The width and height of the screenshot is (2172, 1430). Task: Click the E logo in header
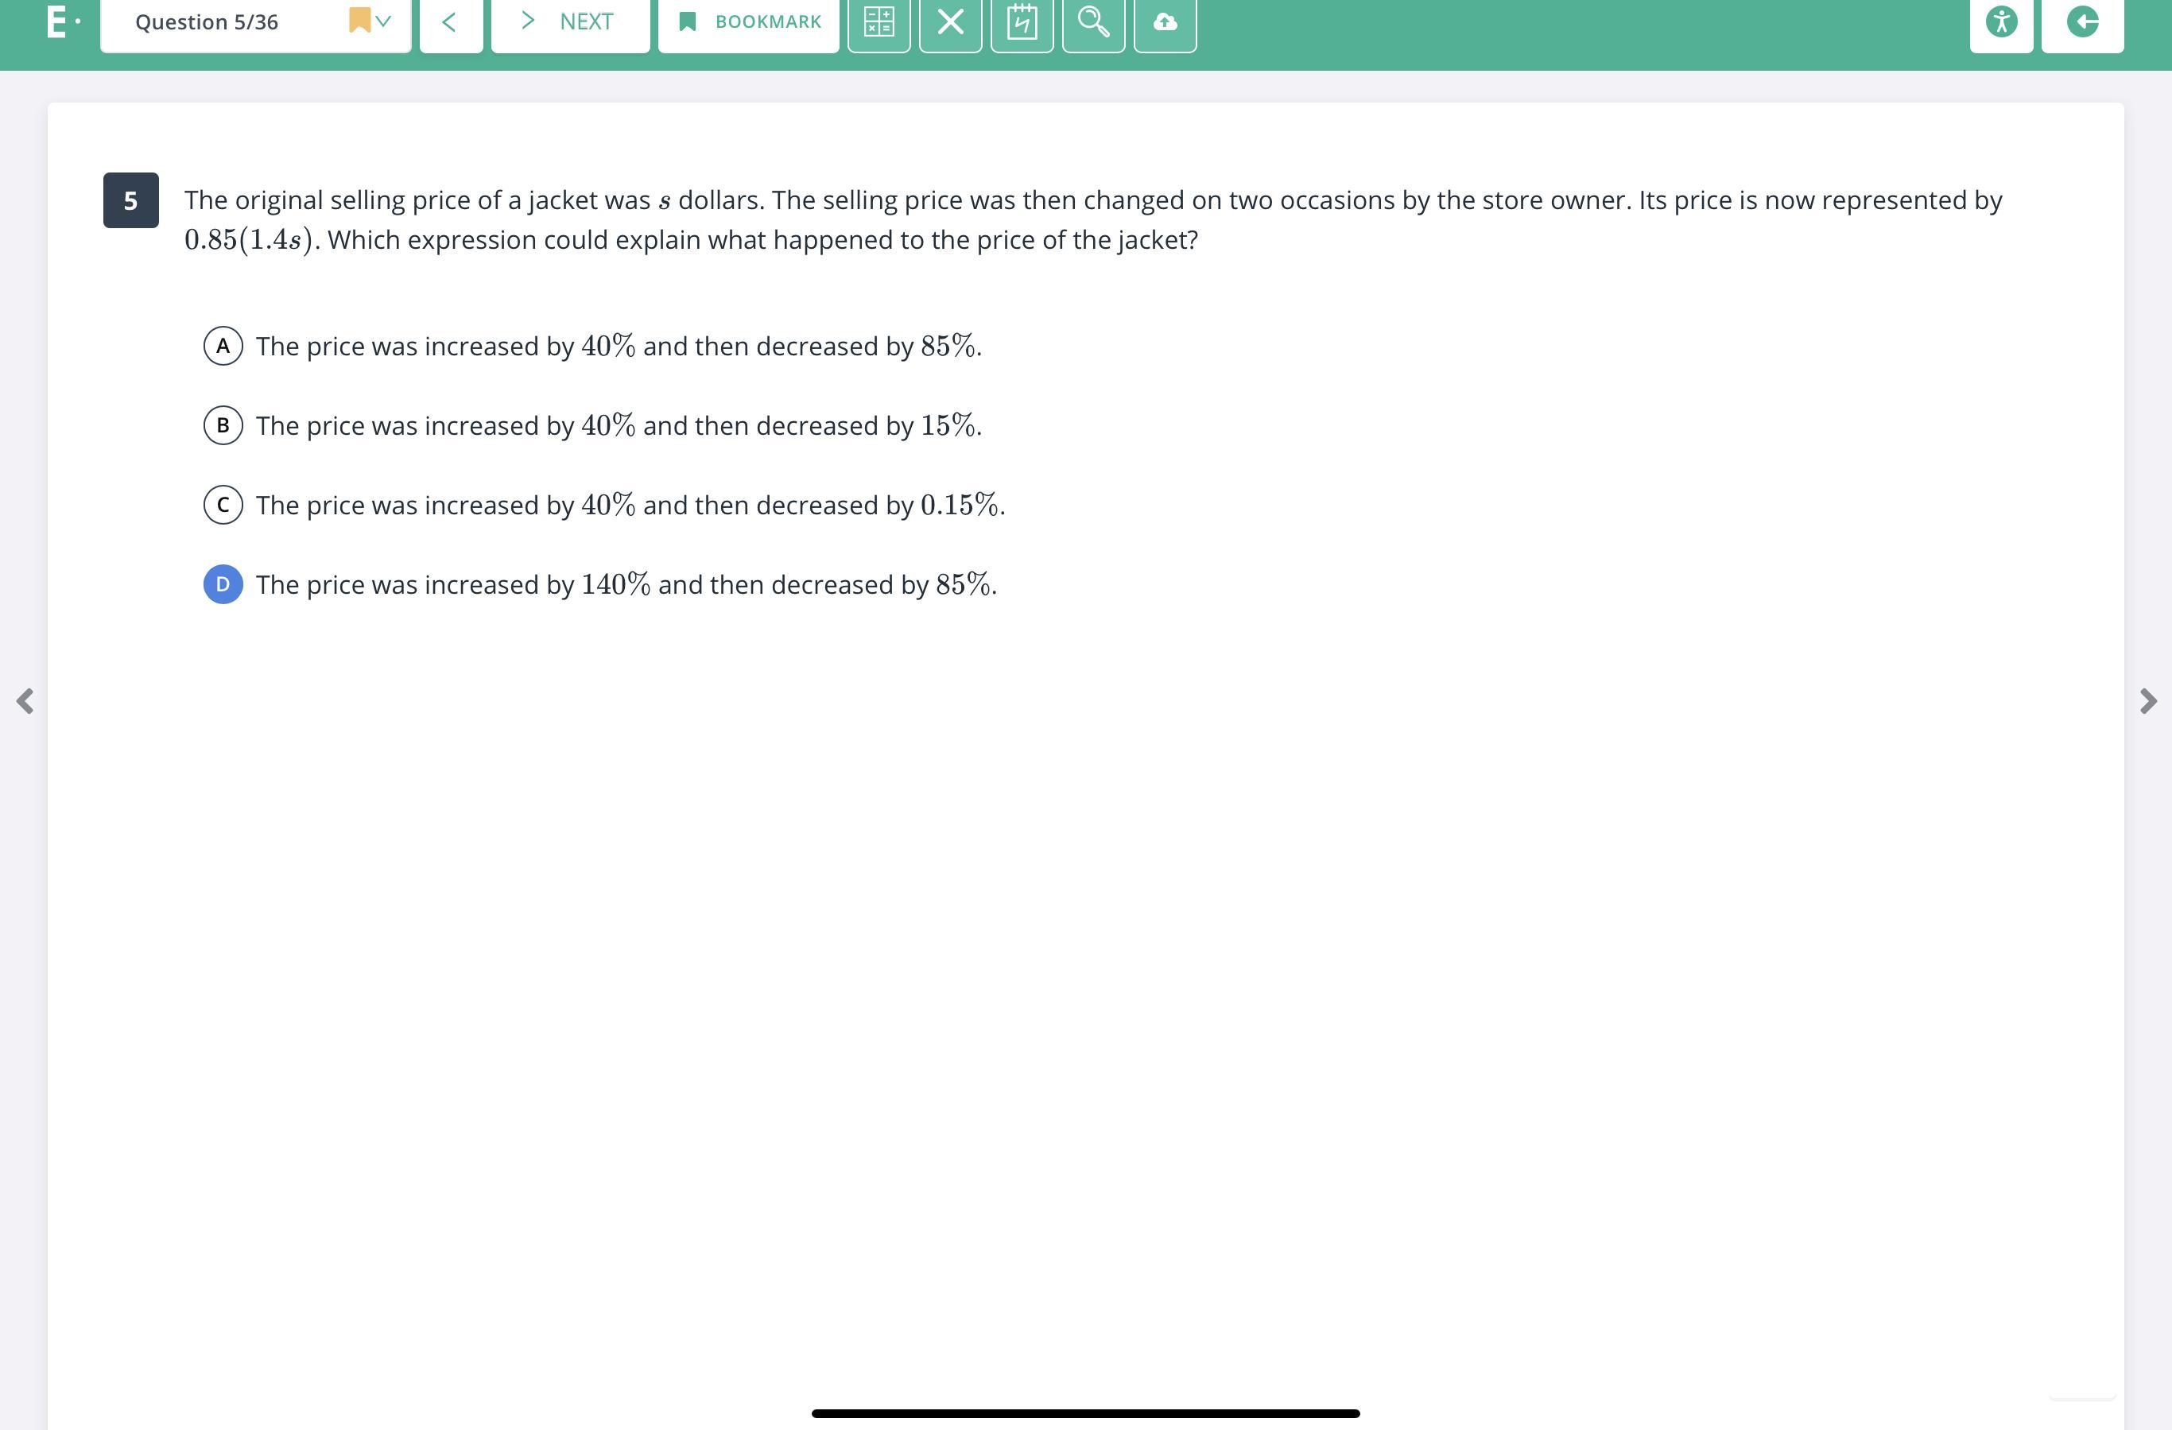(x=57, y=22)
